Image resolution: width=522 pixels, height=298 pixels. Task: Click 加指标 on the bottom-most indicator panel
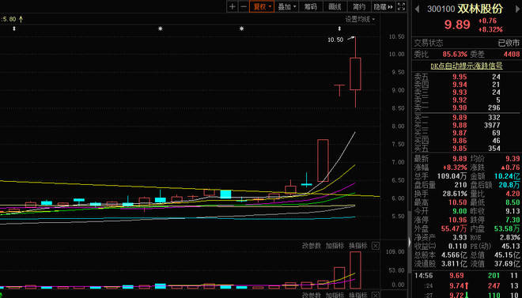335,295
